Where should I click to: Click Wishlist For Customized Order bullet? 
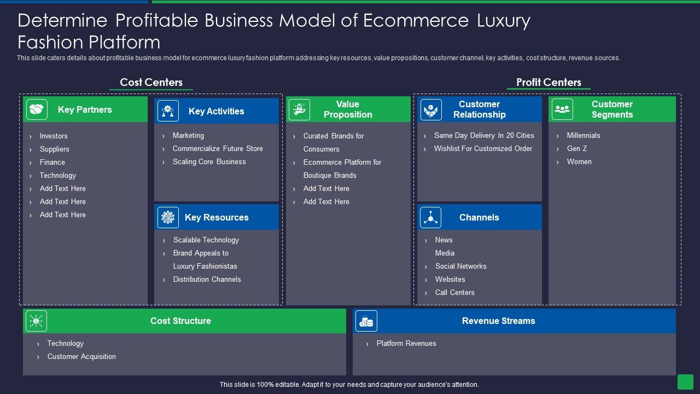pyautogui.click(x=483, y=148)
